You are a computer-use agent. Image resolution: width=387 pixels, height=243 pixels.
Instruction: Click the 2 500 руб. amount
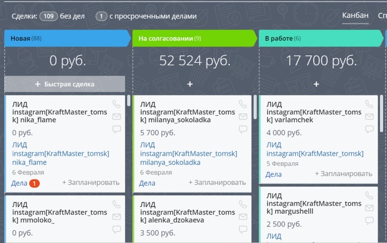[x=284, y=224]
